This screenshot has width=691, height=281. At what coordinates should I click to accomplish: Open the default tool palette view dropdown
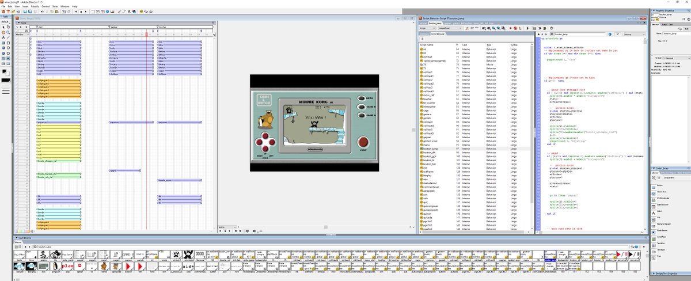(x=6, y=22)
